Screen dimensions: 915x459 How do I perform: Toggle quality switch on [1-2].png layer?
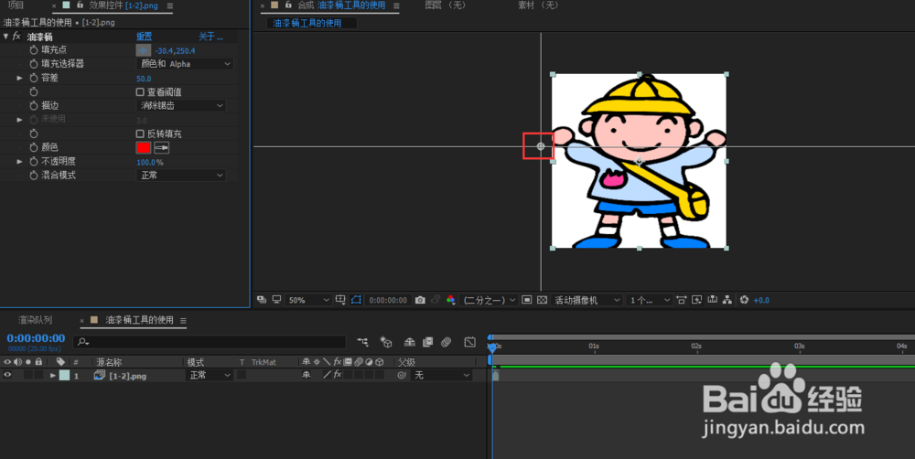(x=327, y=376)
